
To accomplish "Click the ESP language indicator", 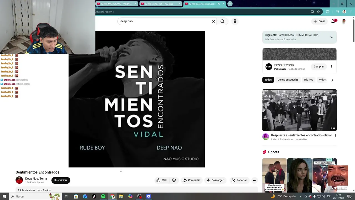I will [x=329, y=196].
